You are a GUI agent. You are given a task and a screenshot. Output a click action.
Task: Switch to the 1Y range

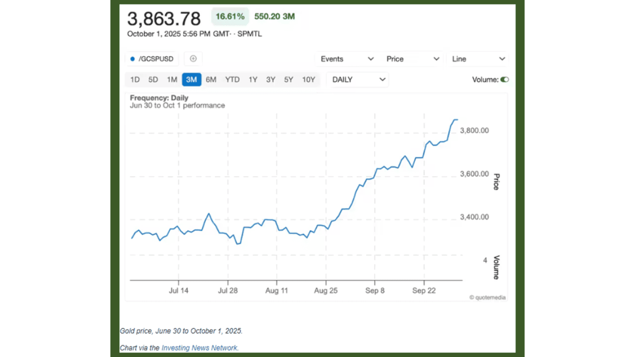point(253,79)
